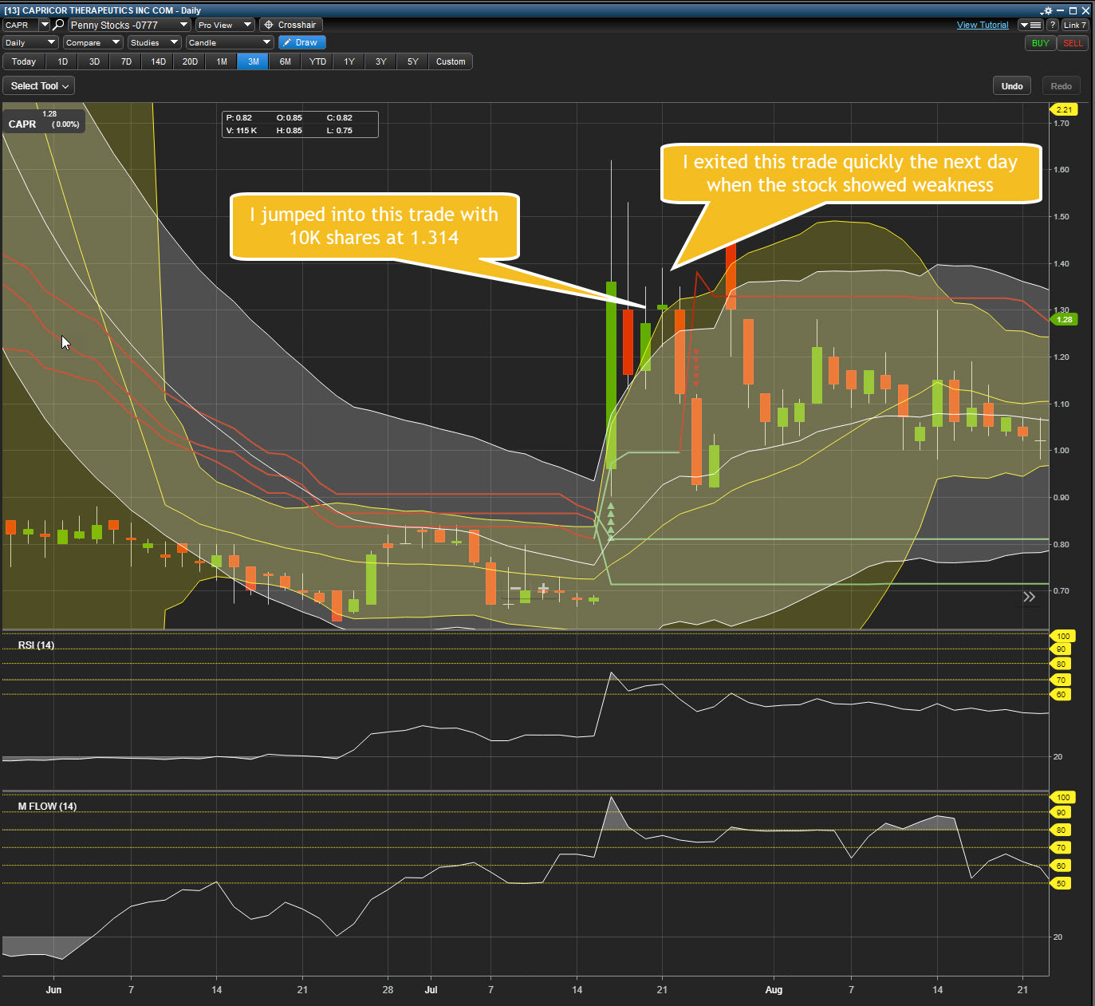Expand the Select Tool menu
The width and height of the screenshot is (1095, 1006).
39,85
